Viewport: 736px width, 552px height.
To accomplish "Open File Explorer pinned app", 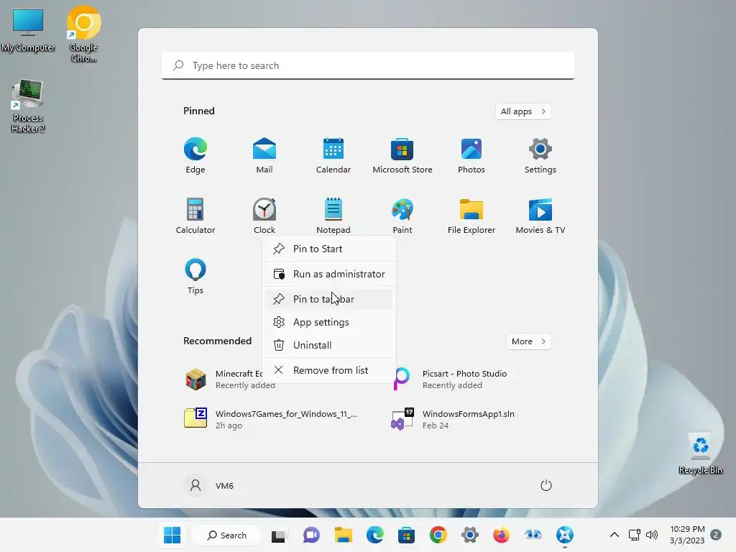I will coord(471,216).
